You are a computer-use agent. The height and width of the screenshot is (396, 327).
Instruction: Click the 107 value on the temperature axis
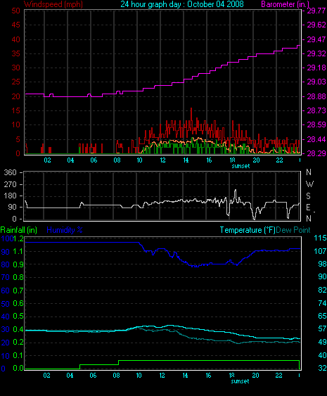[x=320, y=251]
